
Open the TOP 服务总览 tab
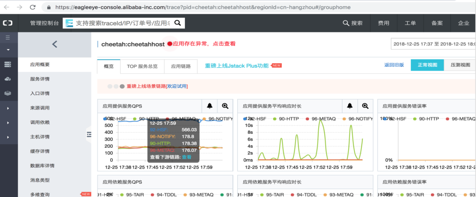coord(142,66)
